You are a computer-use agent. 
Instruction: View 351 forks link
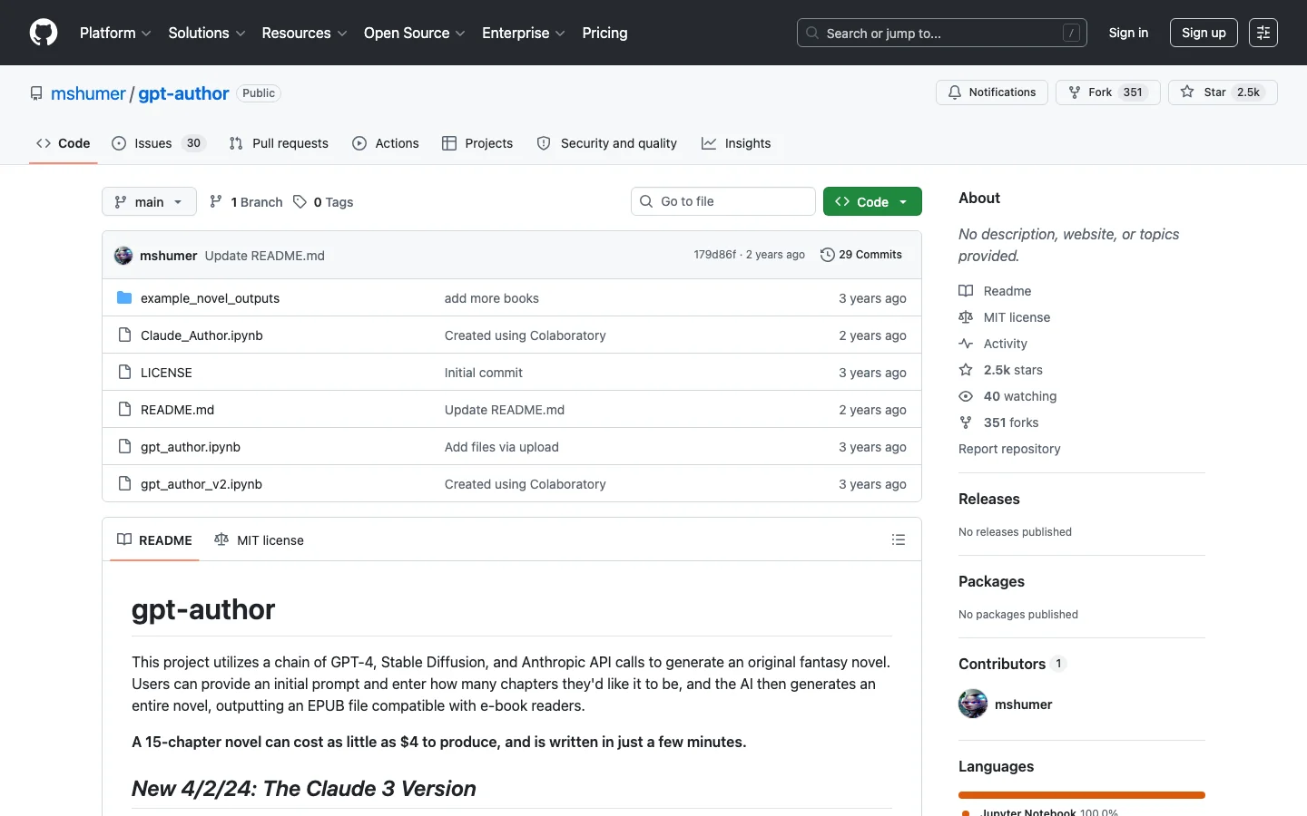click(998, 423)
